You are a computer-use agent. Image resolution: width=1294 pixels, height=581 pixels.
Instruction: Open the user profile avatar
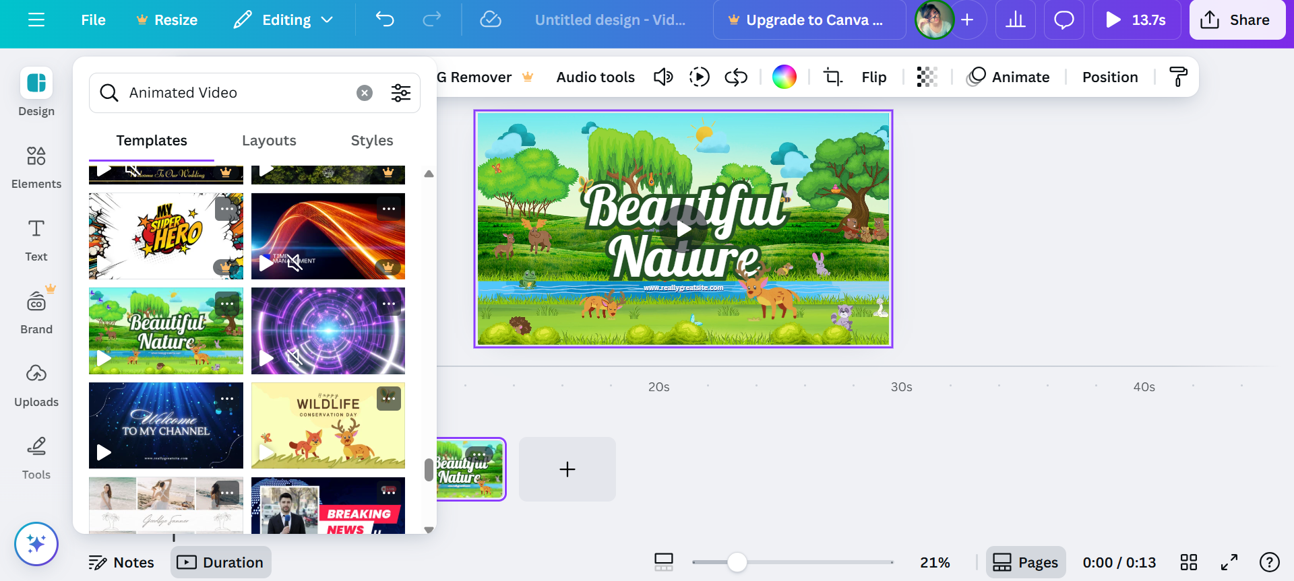[934, 20]
